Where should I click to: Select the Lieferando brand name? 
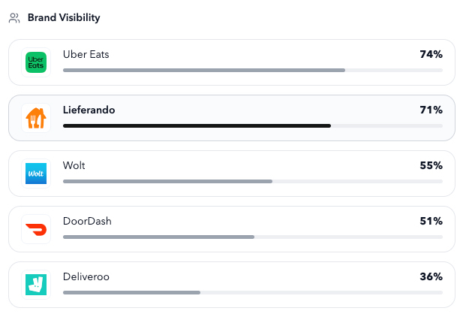click(89, 110)
